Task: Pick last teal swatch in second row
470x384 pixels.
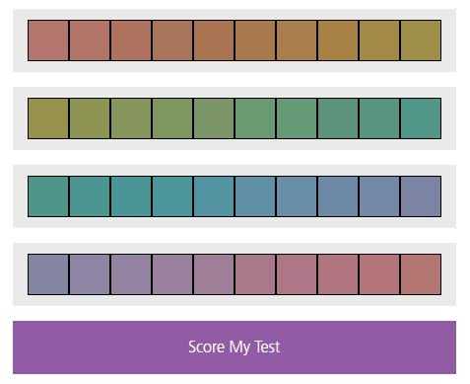Action: pyautogui.click(x=421, y=118)
